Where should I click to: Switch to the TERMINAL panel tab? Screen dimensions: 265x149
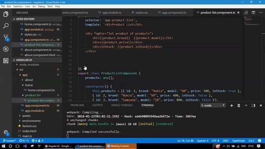(x=147, y=105)
